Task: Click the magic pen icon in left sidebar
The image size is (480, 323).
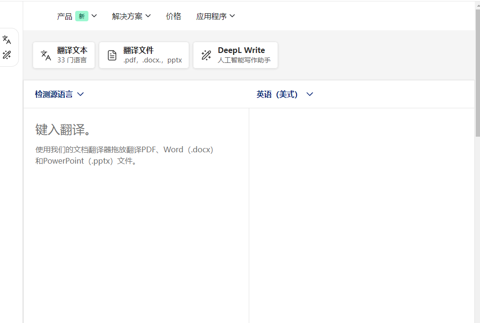Action: pyautogui.click(x=7, y=55)
